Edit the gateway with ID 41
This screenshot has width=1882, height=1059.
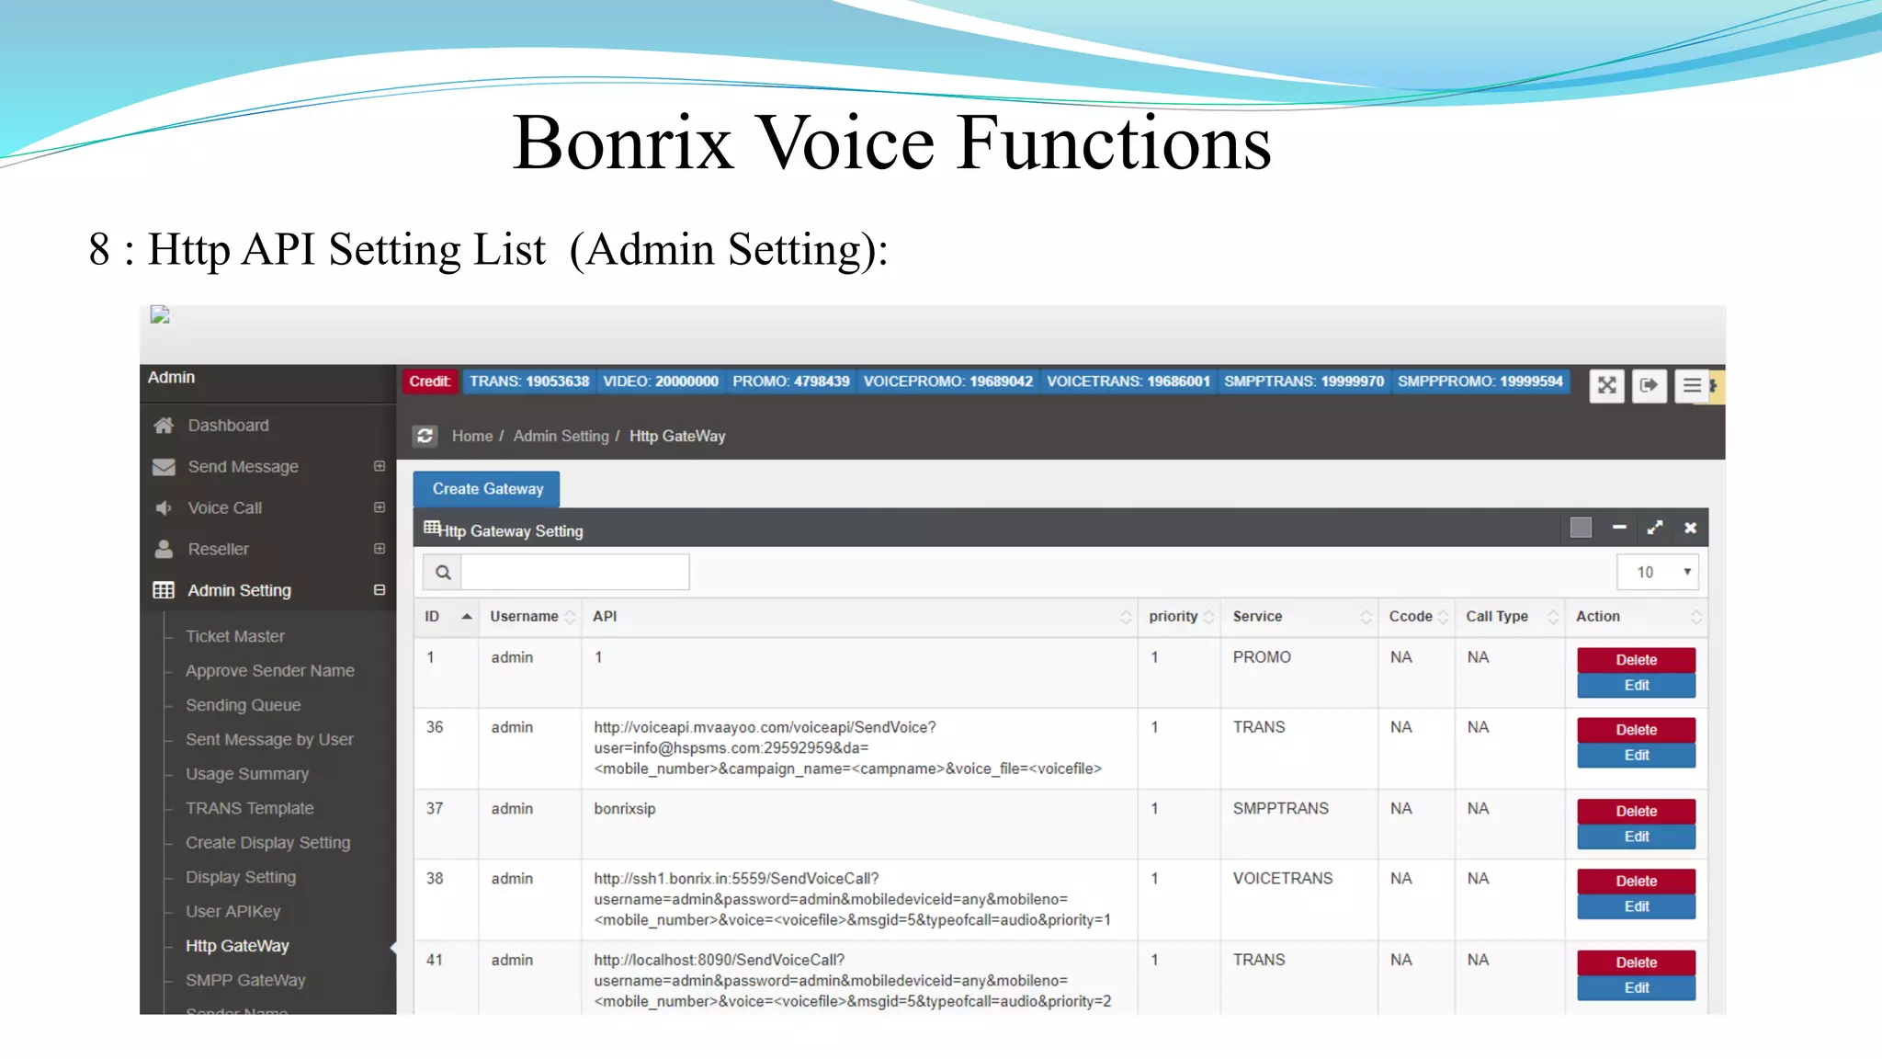click(1637, 988)
